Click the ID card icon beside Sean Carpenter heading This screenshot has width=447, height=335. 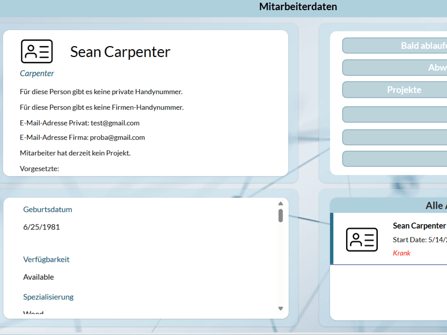click(x=37, y=52)
